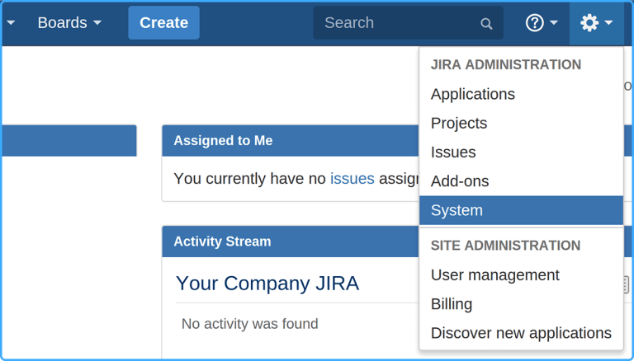Select Discover new applications

coord(521,333)
